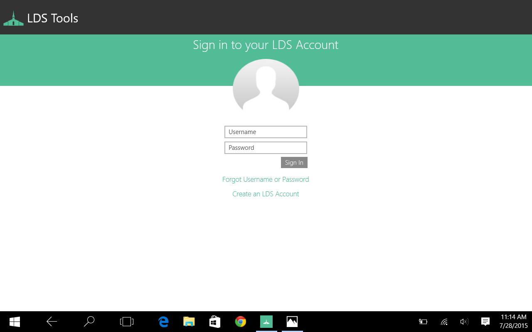Launch Microsoft Edge from the taskbar
Screen dimensions: 532x332
coord(163,321)
